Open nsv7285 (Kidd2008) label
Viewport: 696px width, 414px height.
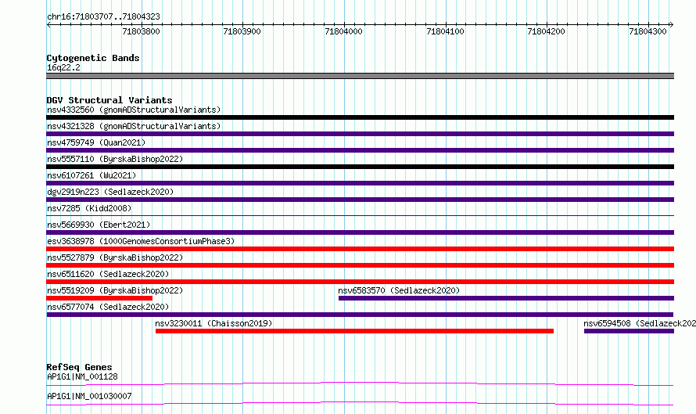(89, 208)
